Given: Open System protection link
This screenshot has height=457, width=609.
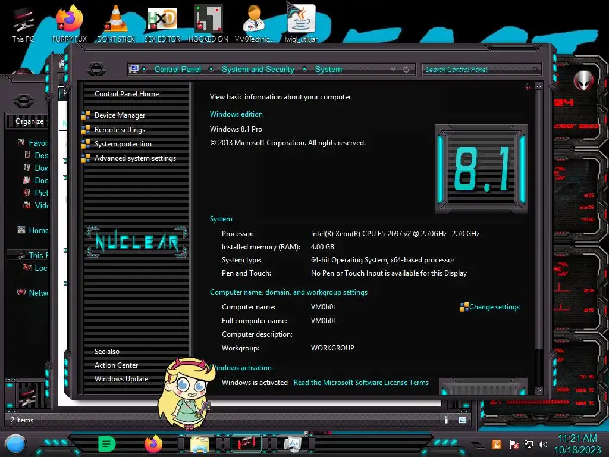Looking at the screenshot, I should click(123, 144).
